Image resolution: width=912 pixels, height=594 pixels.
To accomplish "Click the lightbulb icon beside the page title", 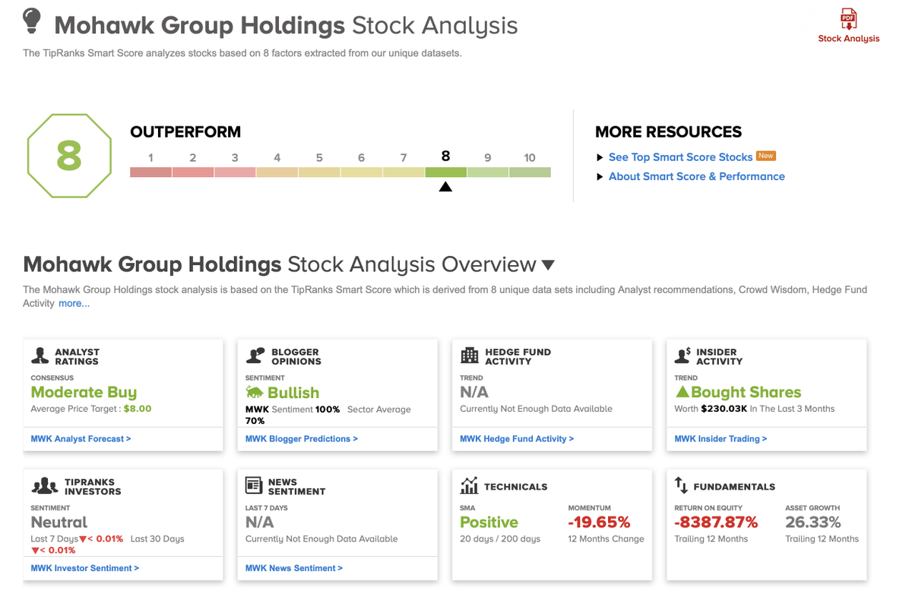I will point(31,21).
